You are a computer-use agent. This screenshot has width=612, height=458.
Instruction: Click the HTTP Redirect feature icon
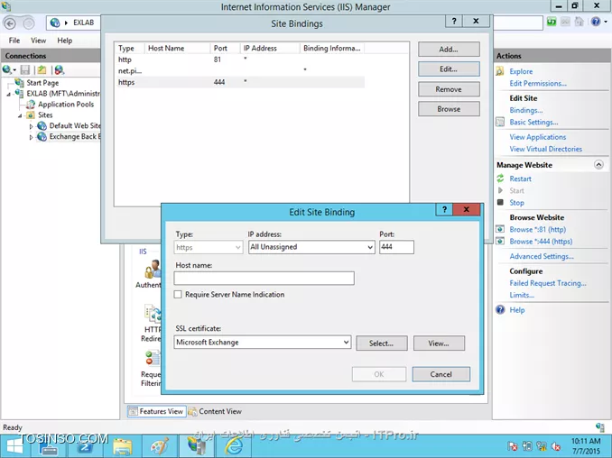153,314
